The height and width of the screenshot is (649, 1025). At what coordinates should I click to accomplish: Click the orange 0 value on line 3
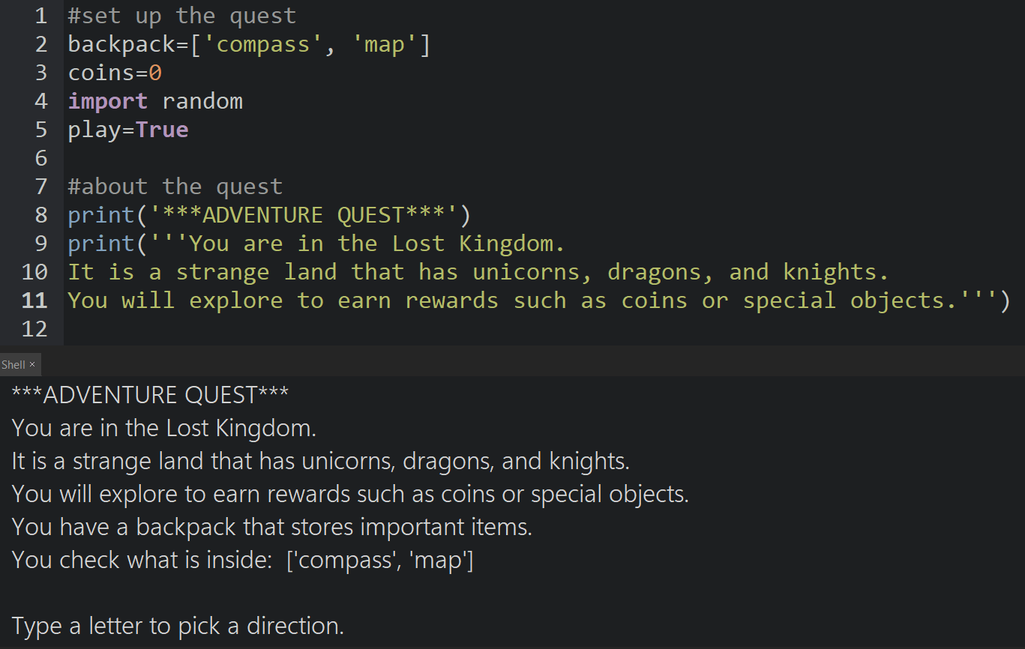coord(155,73)
